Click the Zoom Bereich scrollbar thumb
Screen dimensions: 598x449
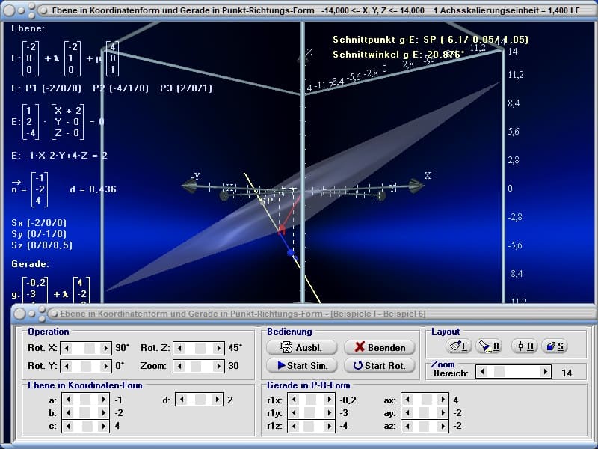[499, 371]
